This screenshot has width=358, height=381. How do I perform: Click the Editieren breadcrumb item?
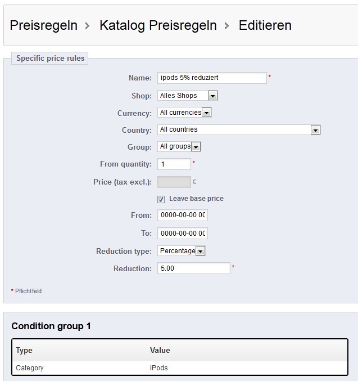[265, 25]
